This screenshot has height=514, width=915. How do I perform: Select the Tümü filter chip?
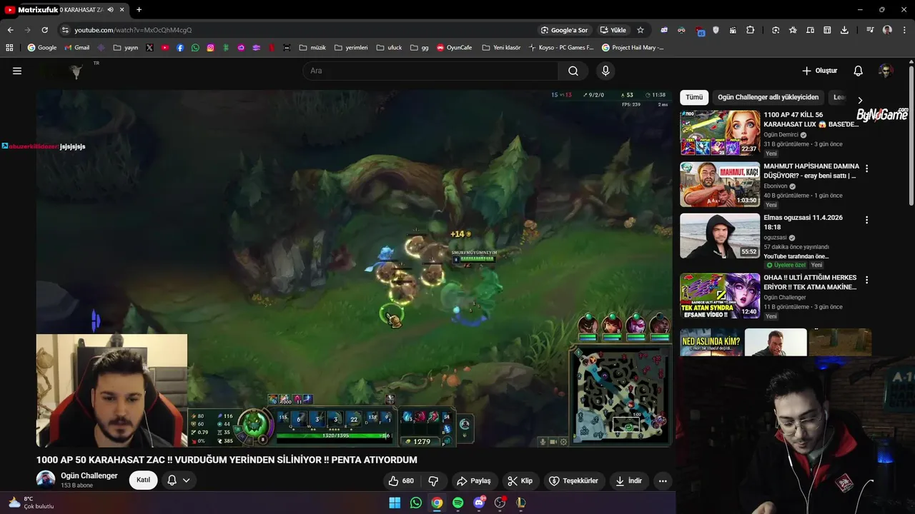(x=694, y=97)
